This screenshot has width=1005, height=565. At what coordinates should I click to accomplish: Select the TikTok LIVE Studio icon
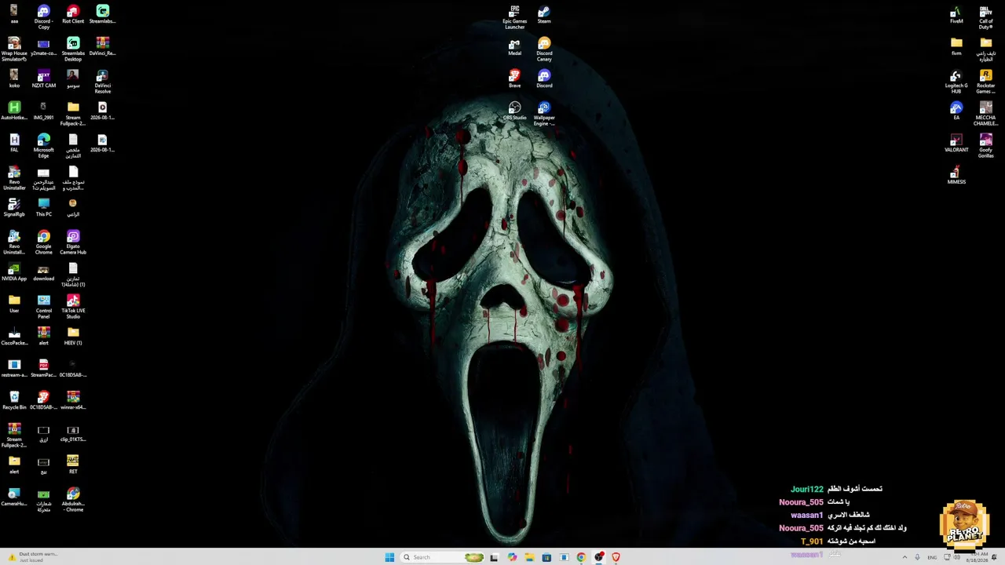coord(73,306)
